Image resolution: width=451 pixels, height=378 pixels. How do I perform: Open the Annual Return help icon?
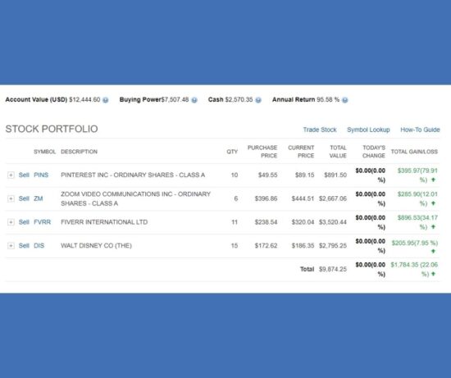pos(345,100)
